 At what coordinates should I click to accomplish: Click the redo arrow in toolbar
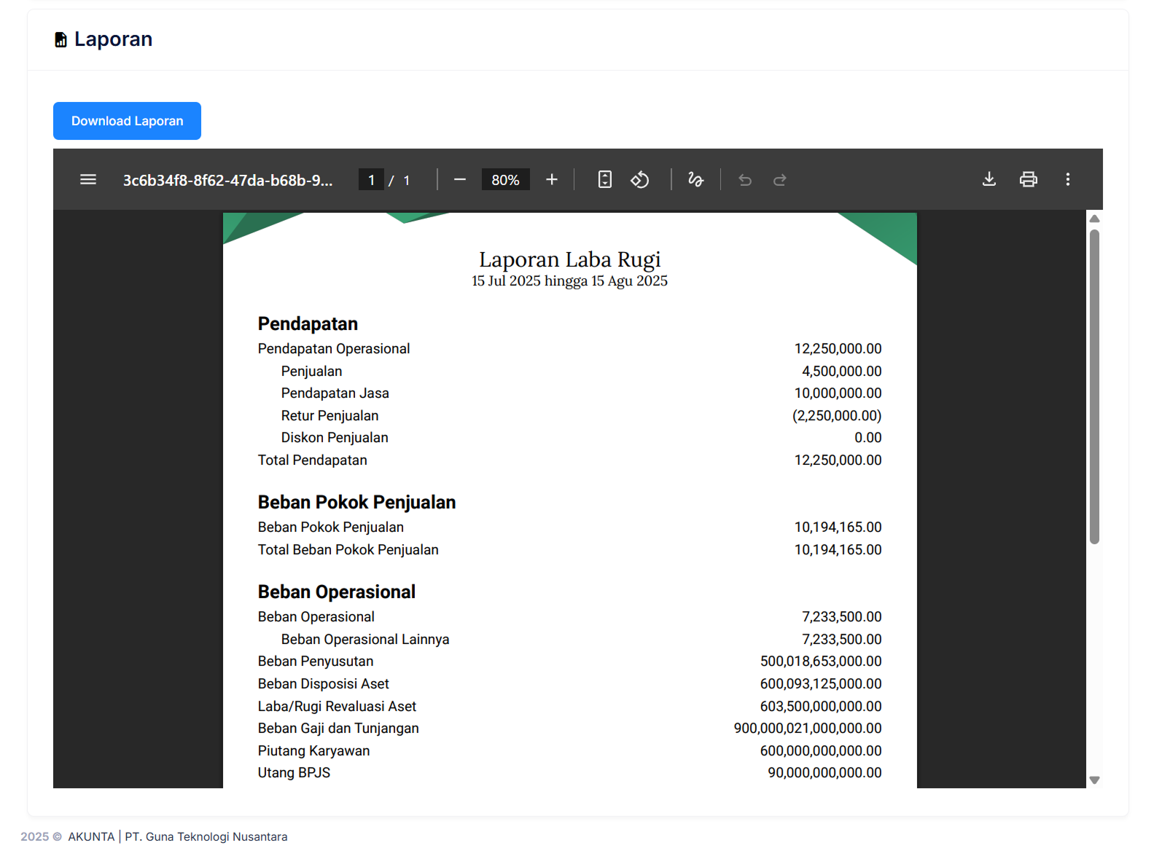coord(779,179)
